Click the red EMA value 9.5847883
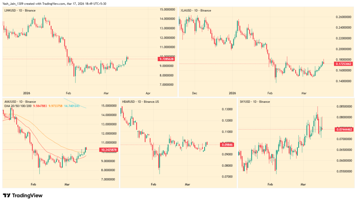This screenshot has height=203, width=357. [41, 106]
